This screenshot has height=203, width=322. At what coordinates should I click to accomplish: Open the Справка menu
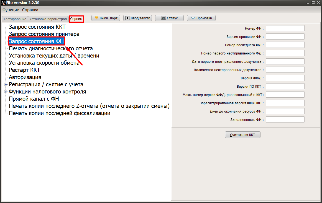click(x=30, y=10)
